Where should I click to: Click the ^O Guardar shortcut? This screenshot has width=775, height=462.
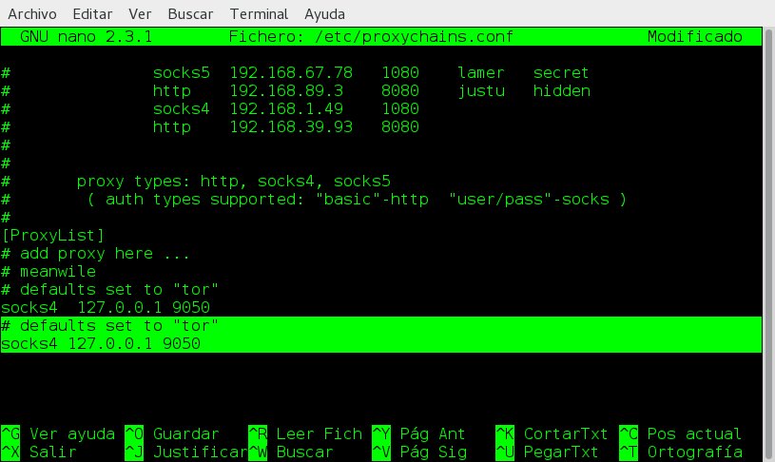pos(171,433)
